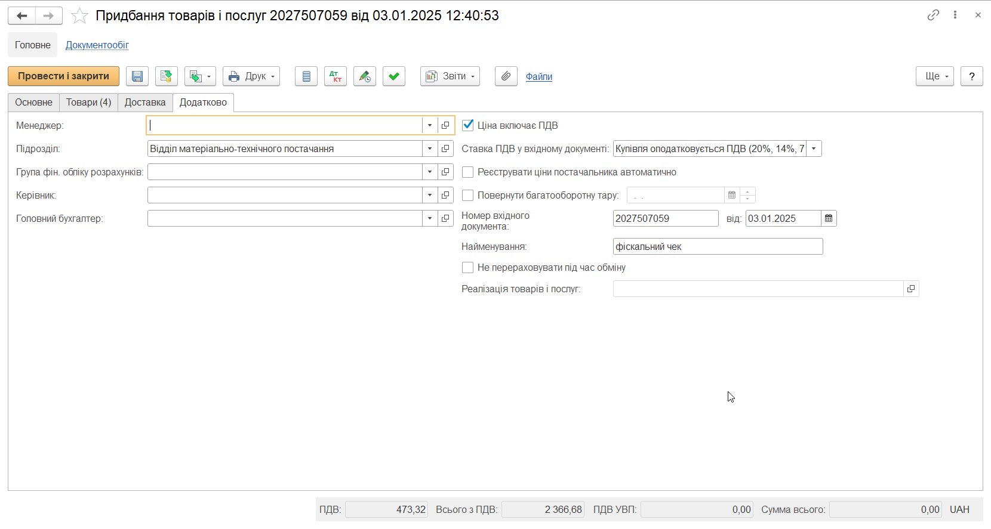Viewport: 991px width, 529px height.
Task: Check Не перераховувати під час обміну
Action: (468, 268)
